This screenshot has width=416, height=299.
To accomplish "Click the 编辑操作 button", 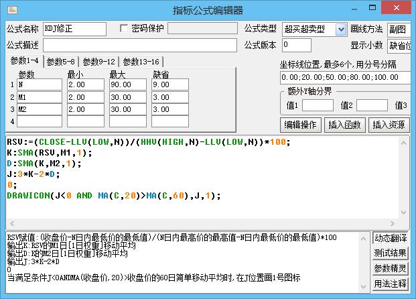I will (x=300, y=125).
